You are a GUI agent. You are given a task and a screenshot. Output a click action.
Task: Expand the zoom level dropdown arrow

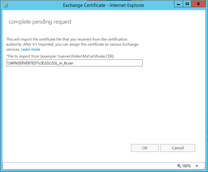pyautogui.click(x=197, y=166)
